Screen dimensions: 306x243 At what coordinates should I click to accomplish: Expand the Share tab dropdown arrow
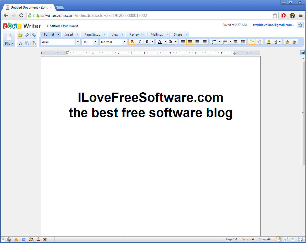click(x=186, y=35)
